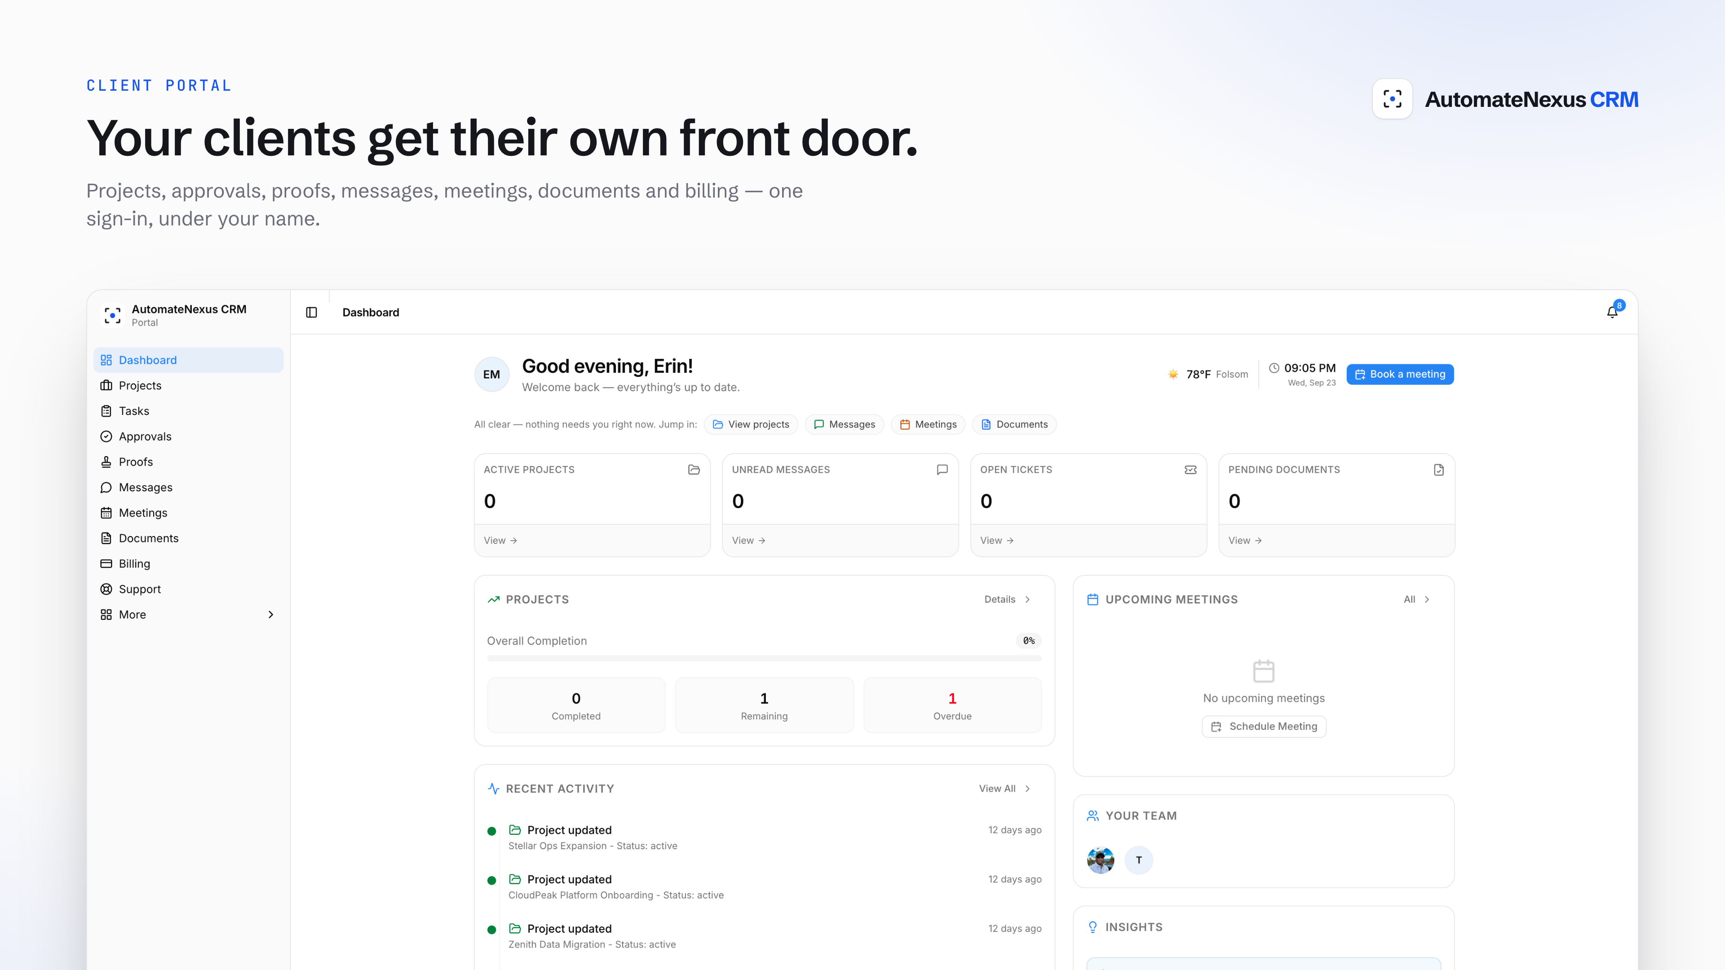Click the AutomateNexus CRM portal logo icon
The image size is (1725, 970).
click(x=112, y=315)
